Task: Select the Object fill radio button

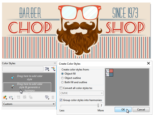Action: click(62, 74)
